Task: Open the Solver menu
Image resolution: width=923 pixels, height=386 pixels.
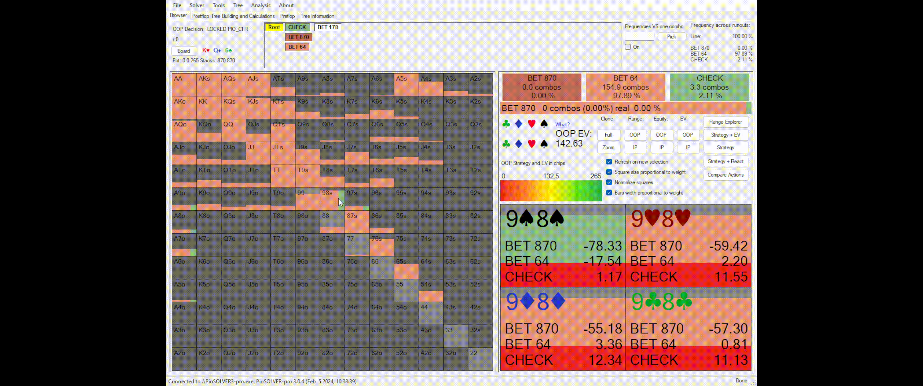Action: pos(197,5)
